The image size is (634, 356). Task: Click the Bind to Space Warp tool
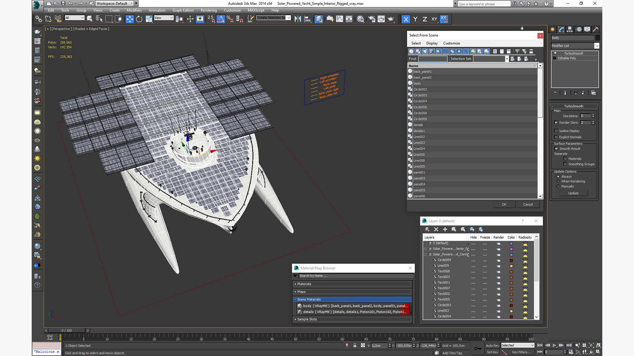pos(58,19)
